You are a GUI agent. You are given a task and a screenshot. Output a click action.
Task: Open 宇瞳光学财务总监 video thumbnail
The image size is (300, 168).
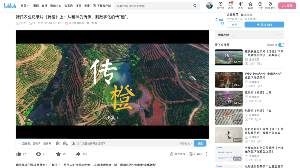click(x=229, y=154)
